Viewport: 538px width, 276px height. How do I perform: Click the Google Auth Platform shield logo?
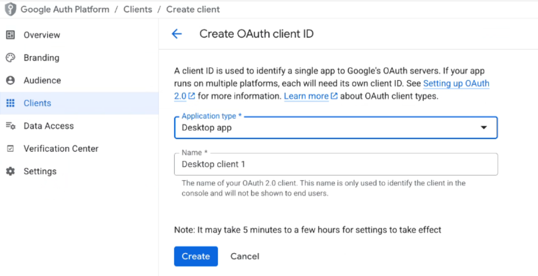pyautogui.click(x=10, y=9)
